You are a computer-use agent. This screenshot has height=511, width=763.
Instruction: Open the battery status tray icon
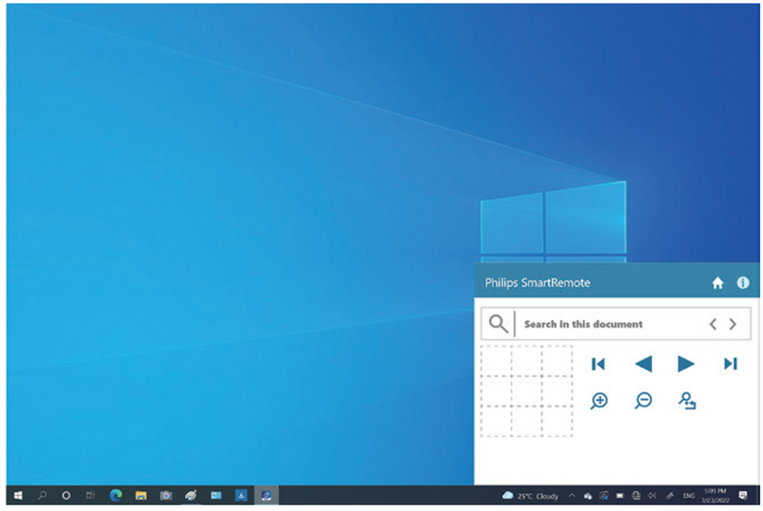click(x=620, y=496)
